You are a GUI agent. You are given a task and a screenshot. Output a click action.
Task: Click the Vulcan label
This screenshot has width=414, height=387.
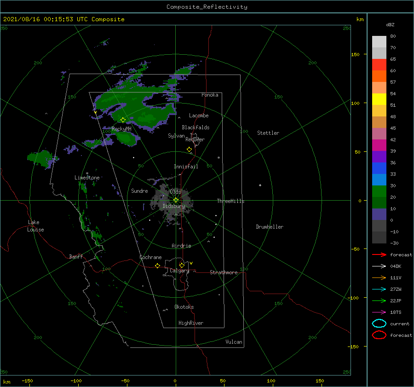234,342
